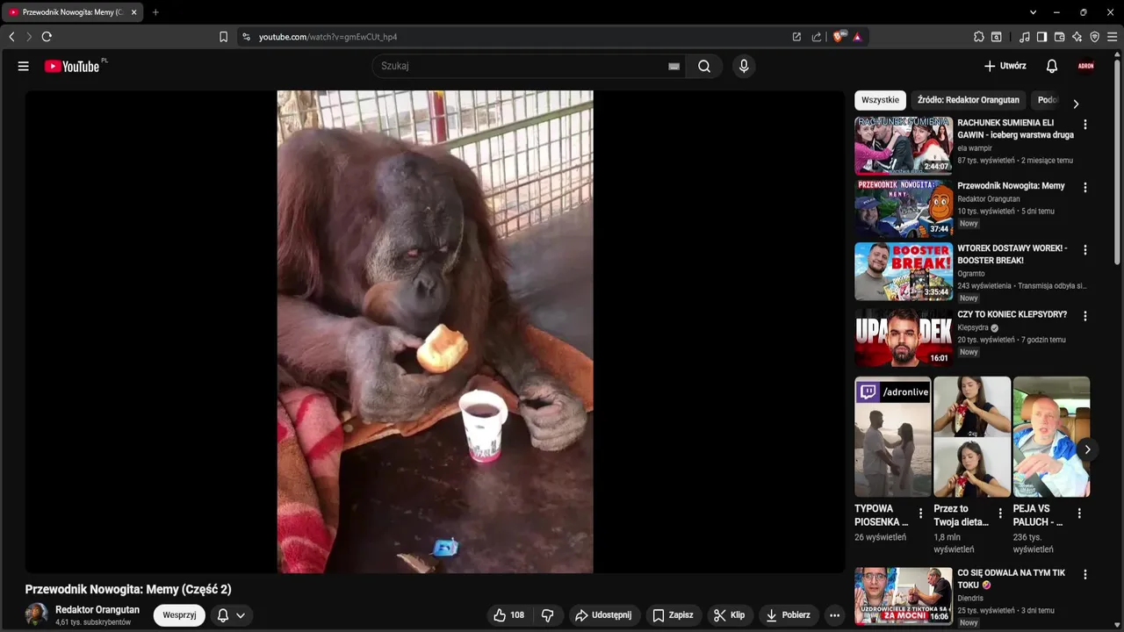
Task: Open the Brave playlist music note icon
Action: [x=1025, y=37]
